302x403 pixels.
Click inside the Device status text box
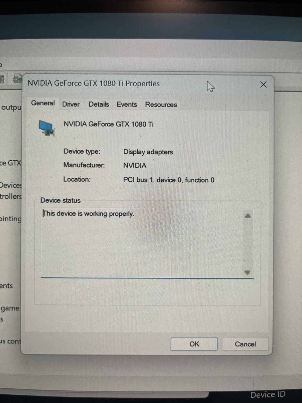pos(147,243)
